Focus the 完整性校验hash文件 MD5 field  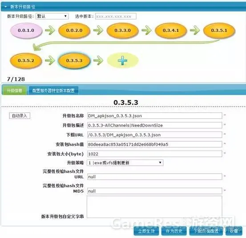pos(154,191)
